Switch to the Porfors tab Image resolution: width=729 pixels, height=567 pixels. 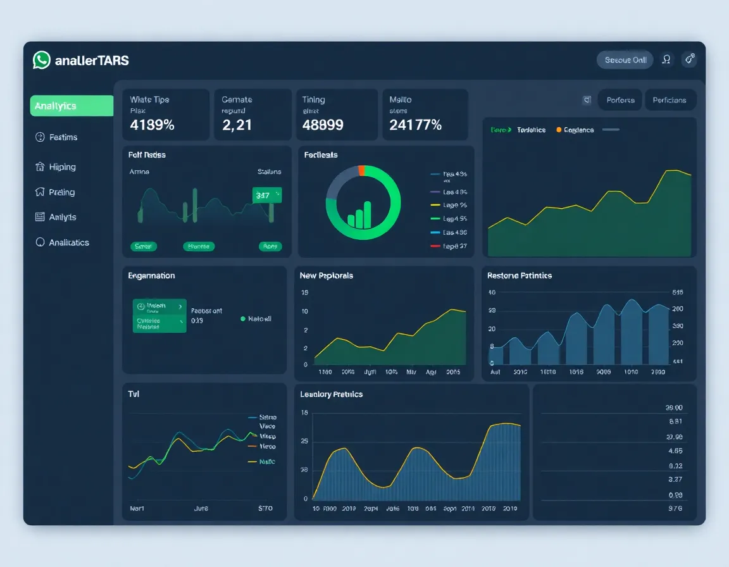coord(620,100)
